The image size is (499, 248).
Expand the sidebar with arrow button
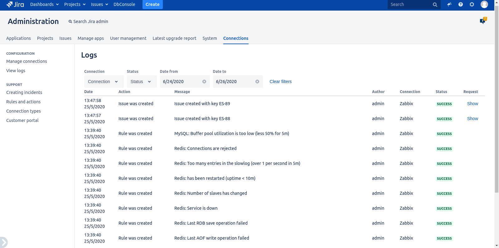tap(4, 242)
